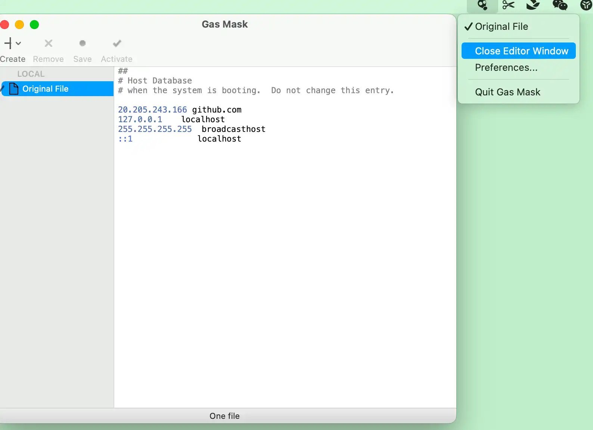Click the Create plus icon

8,43
